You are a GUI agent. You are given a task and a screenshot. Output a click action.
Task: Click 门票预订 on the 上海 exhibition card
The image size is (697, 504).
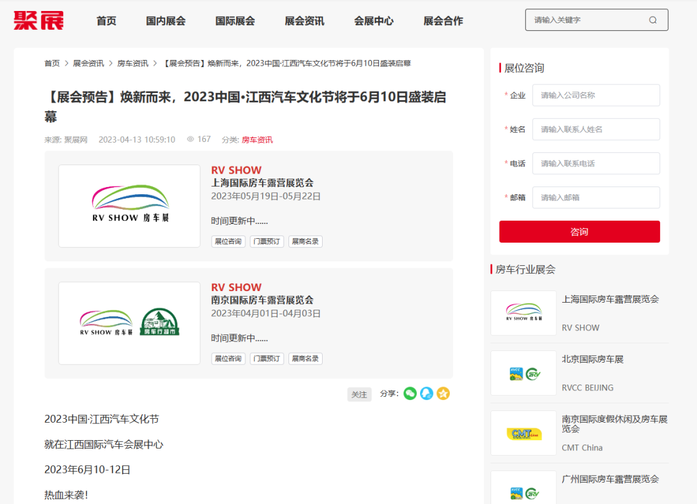tap(267, 241)
